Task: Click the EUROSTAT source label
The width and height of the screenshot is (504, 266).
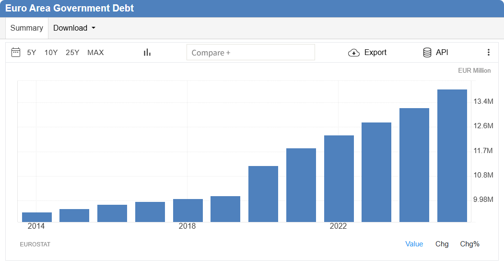Action: (x=35, y=244)
